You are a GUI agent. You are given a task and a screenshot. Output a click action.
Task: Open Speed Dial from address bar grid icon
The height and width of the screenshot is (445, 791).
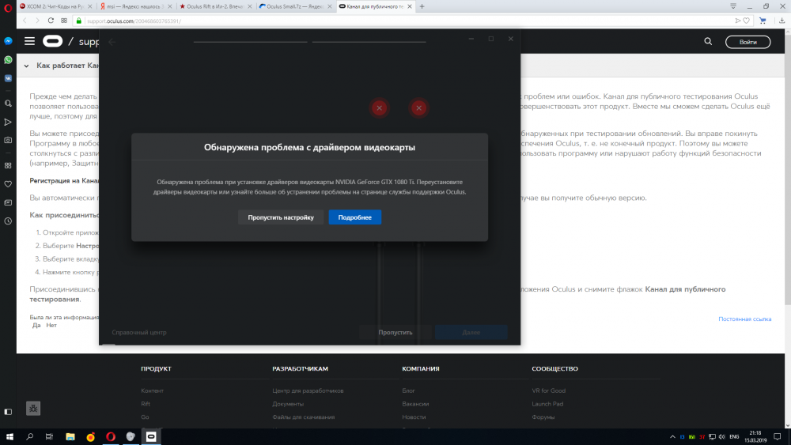64,21
